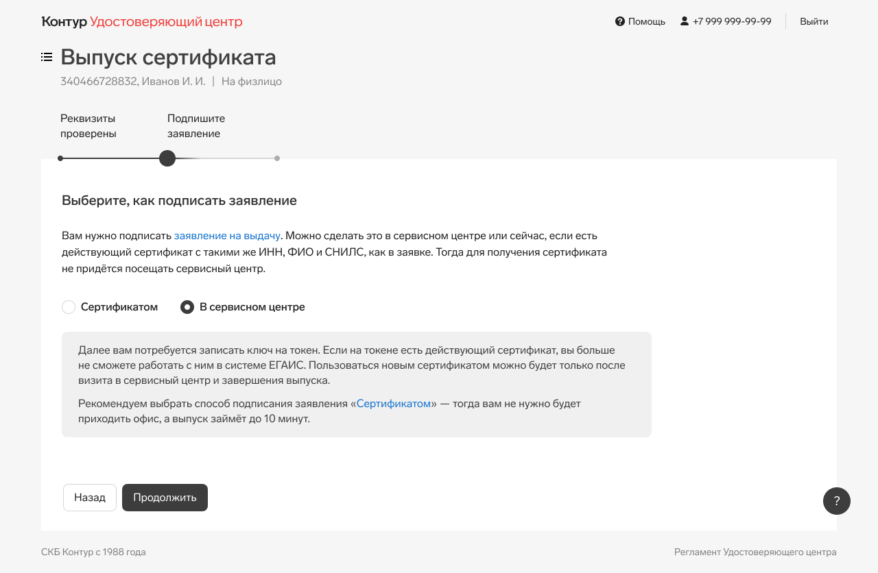Click the list menu icon beside the title
The image size is (878, 573).
47,57
